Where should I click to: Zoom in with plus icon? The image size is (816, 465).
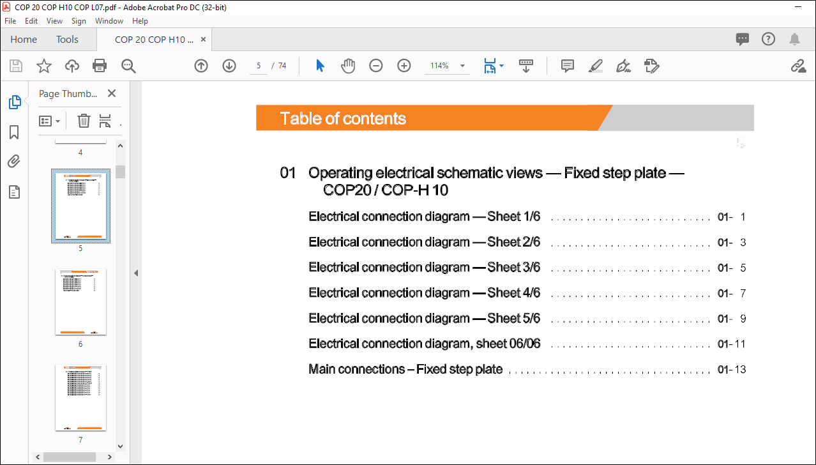coord(404,66)
